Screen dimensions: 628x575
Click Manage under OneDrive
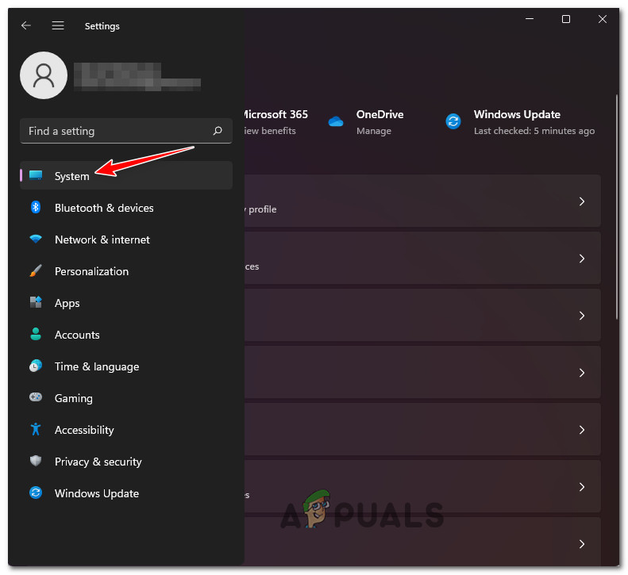coord(374,131)
